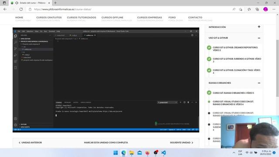Expand the OUTLINE section in VS Code
Screen dimensions: 279x157
23,124
